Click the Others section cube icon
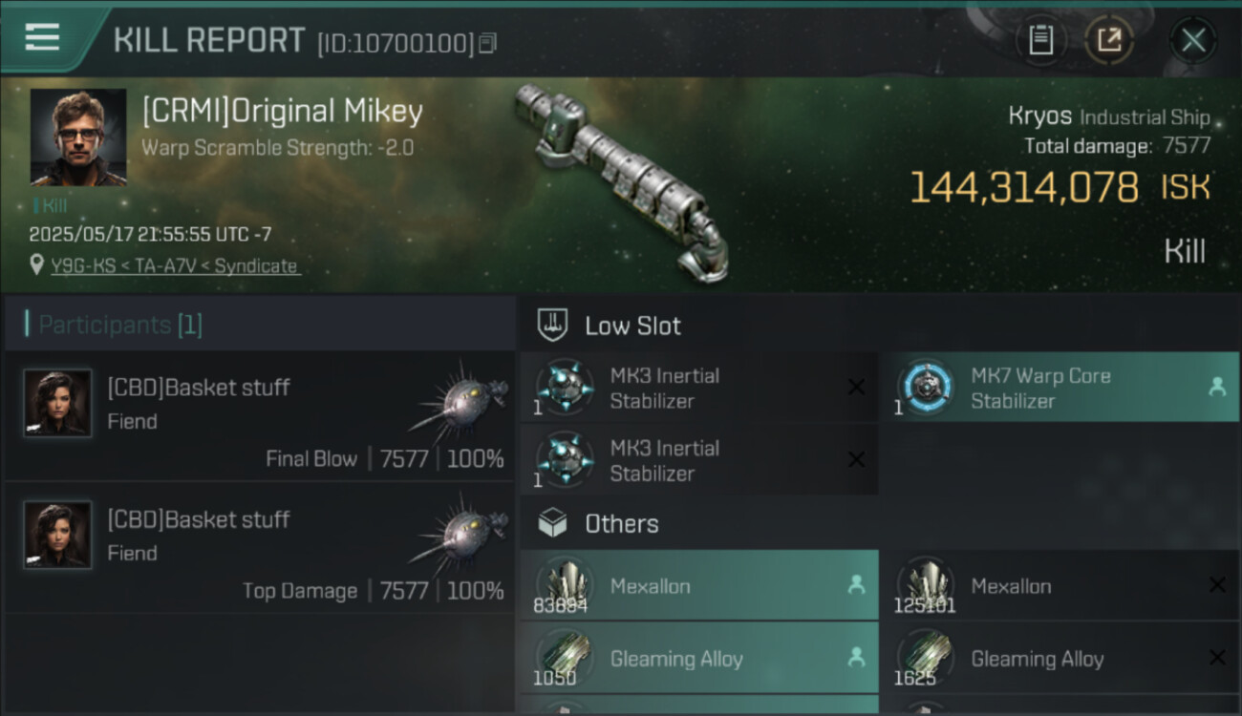 [x=553, y=523]
